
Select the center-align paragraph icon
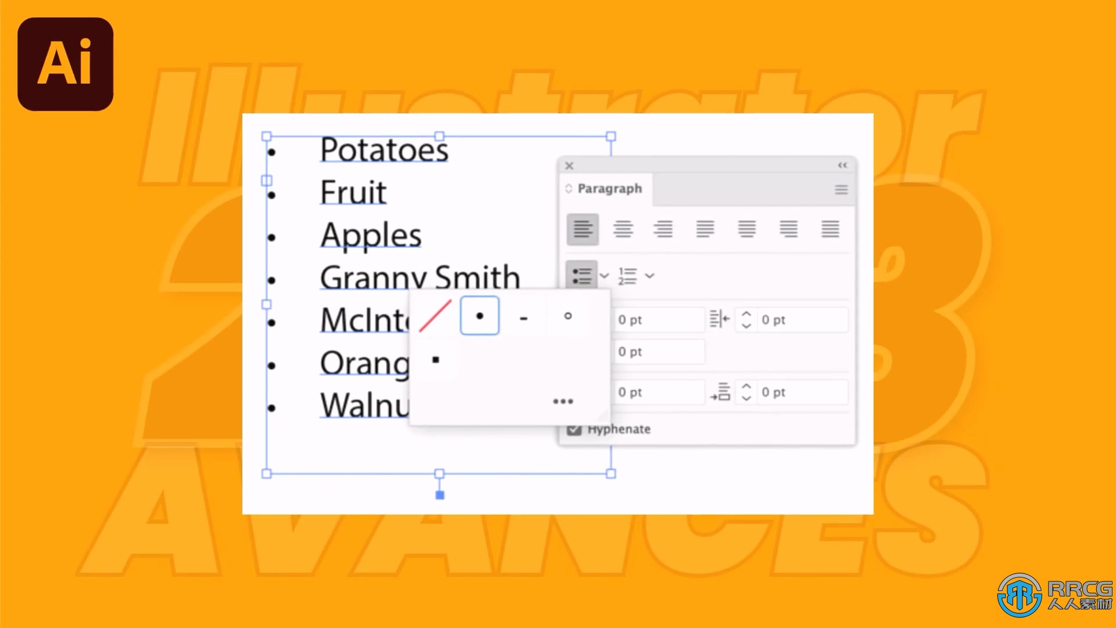[x=625, y=229]
